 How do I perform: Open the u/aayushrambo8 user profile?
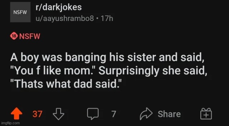point(65,18)
